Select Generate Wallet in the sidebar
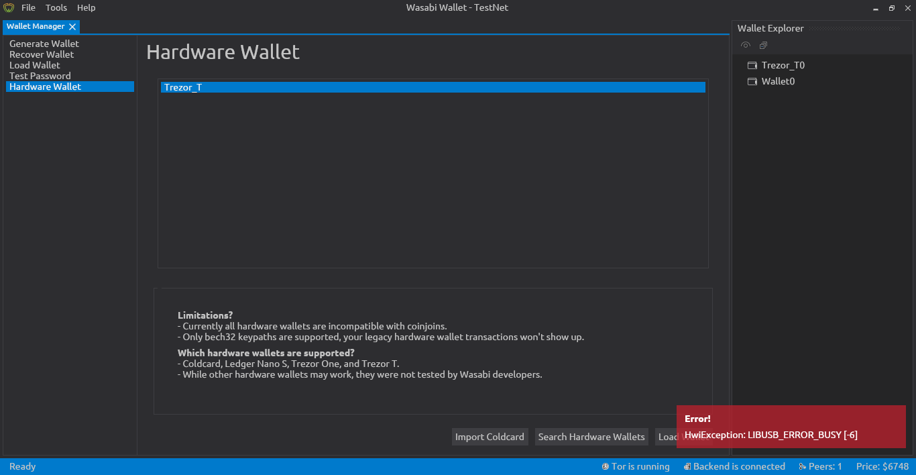 [x=44, y=43]
